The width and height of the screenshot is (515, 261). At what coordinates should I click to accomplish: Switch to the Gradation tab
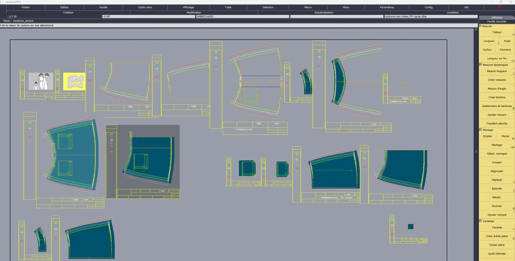[x=453, y=13]
